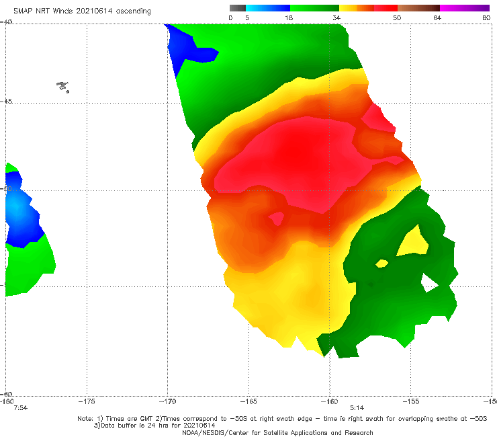Click the color bar label 5
The image size is (497, 437).
coord(247,18)
